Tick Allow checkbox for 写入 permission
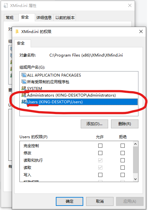 100,175
